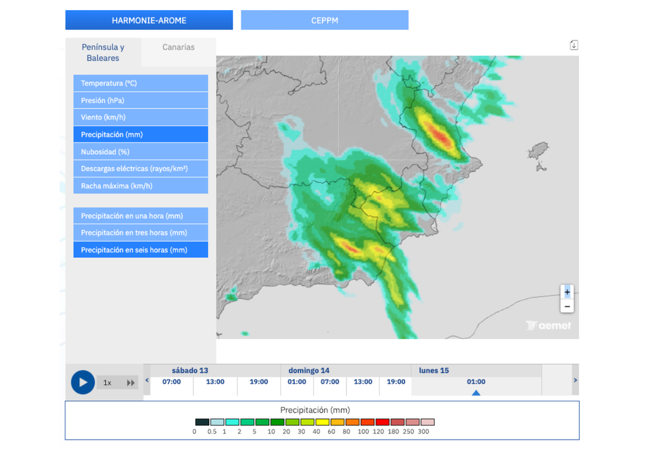645x453 pixels.
Task: Show Viento (km/h) layer
Action: [x=140, y=117]
